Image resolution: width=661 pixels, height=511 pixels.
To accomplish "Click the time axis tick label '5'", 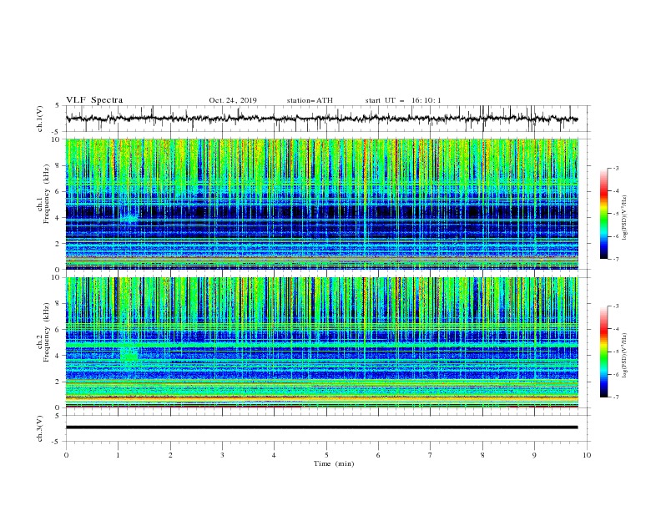I will point(326,455).
